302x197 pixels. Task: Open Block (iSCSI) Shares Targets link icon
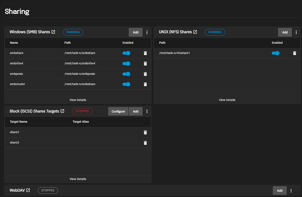click(62, 111)
